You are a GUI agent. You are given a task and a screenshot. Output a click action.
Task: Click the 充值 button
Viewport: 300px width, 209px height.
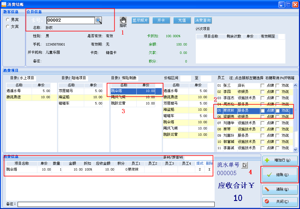pos(182,20)
